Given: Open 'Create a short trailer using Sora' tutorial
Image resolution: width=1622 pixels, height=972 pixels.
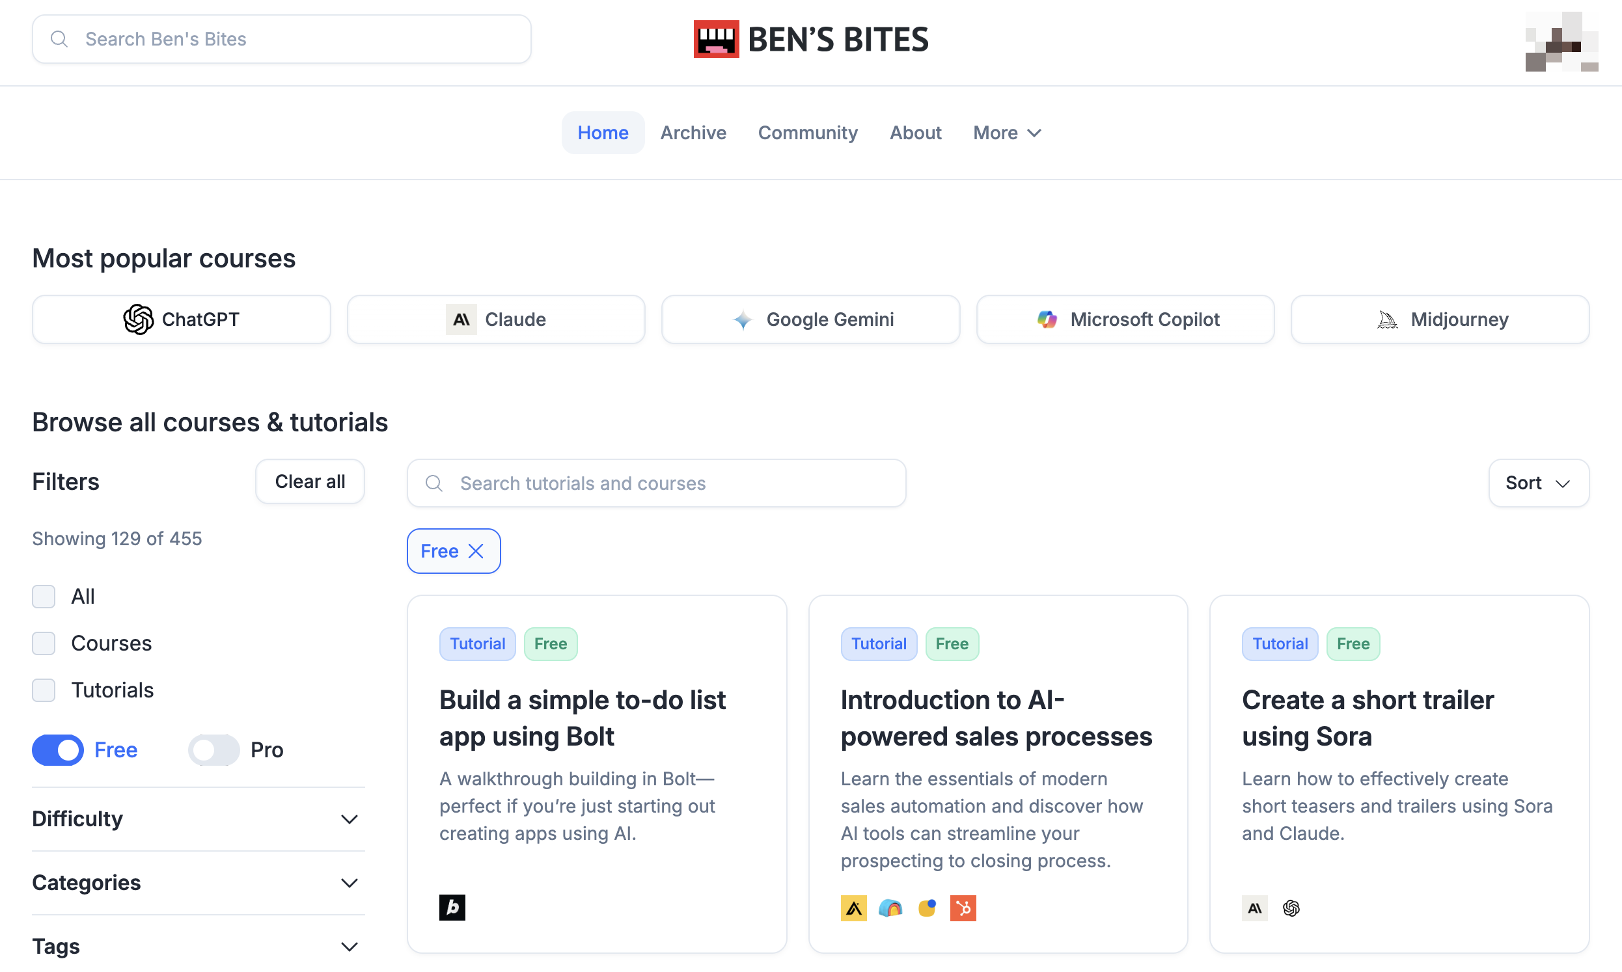Looking at the screenshot, I should (x=1368, y=718).
